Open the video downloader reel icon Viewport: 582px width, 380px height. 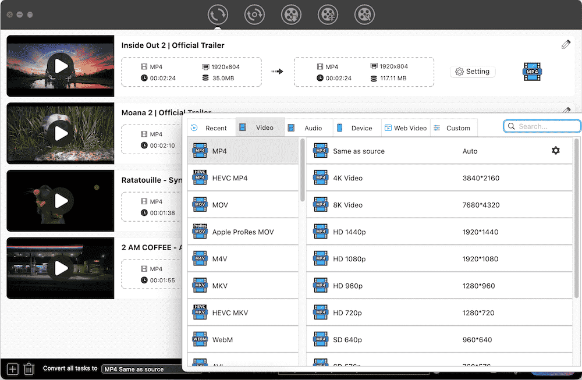(x=291, y=15)
